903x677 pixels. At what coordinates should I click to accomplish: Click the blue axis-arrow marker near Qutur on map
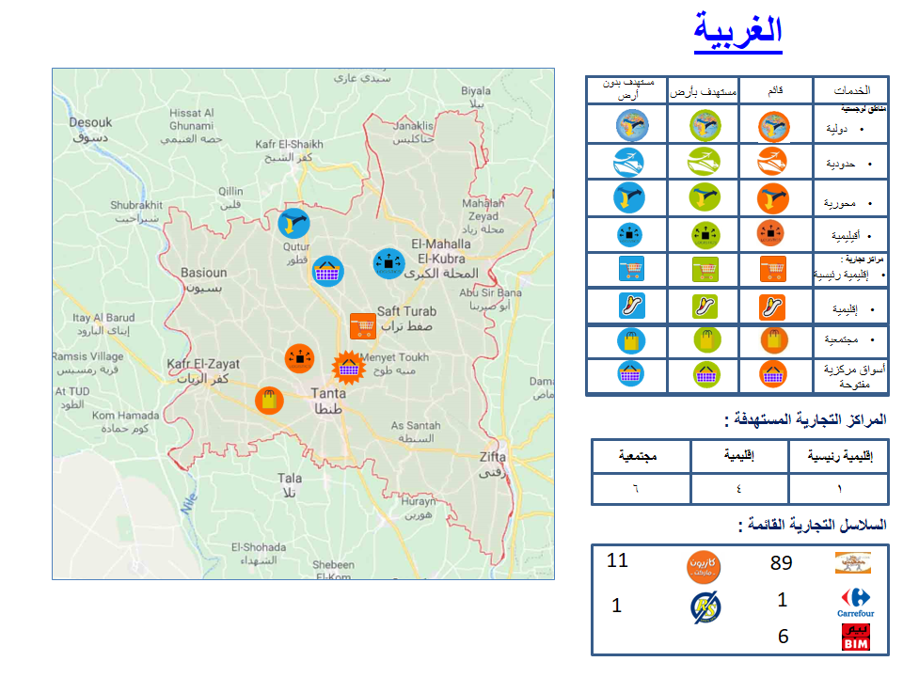(x=293, y=224)
